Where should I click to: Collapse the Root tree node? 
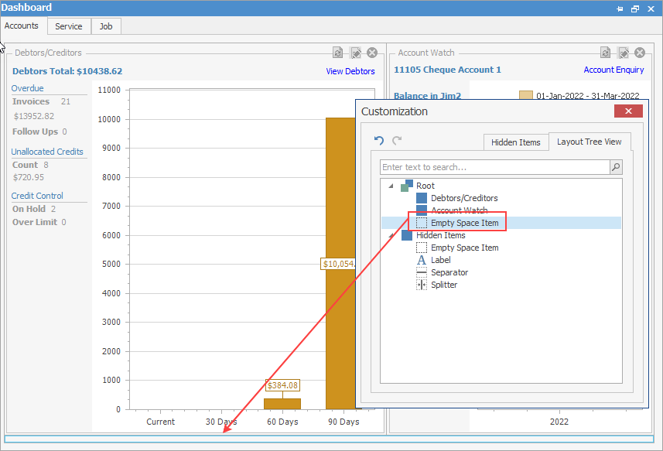click(393, 186)
